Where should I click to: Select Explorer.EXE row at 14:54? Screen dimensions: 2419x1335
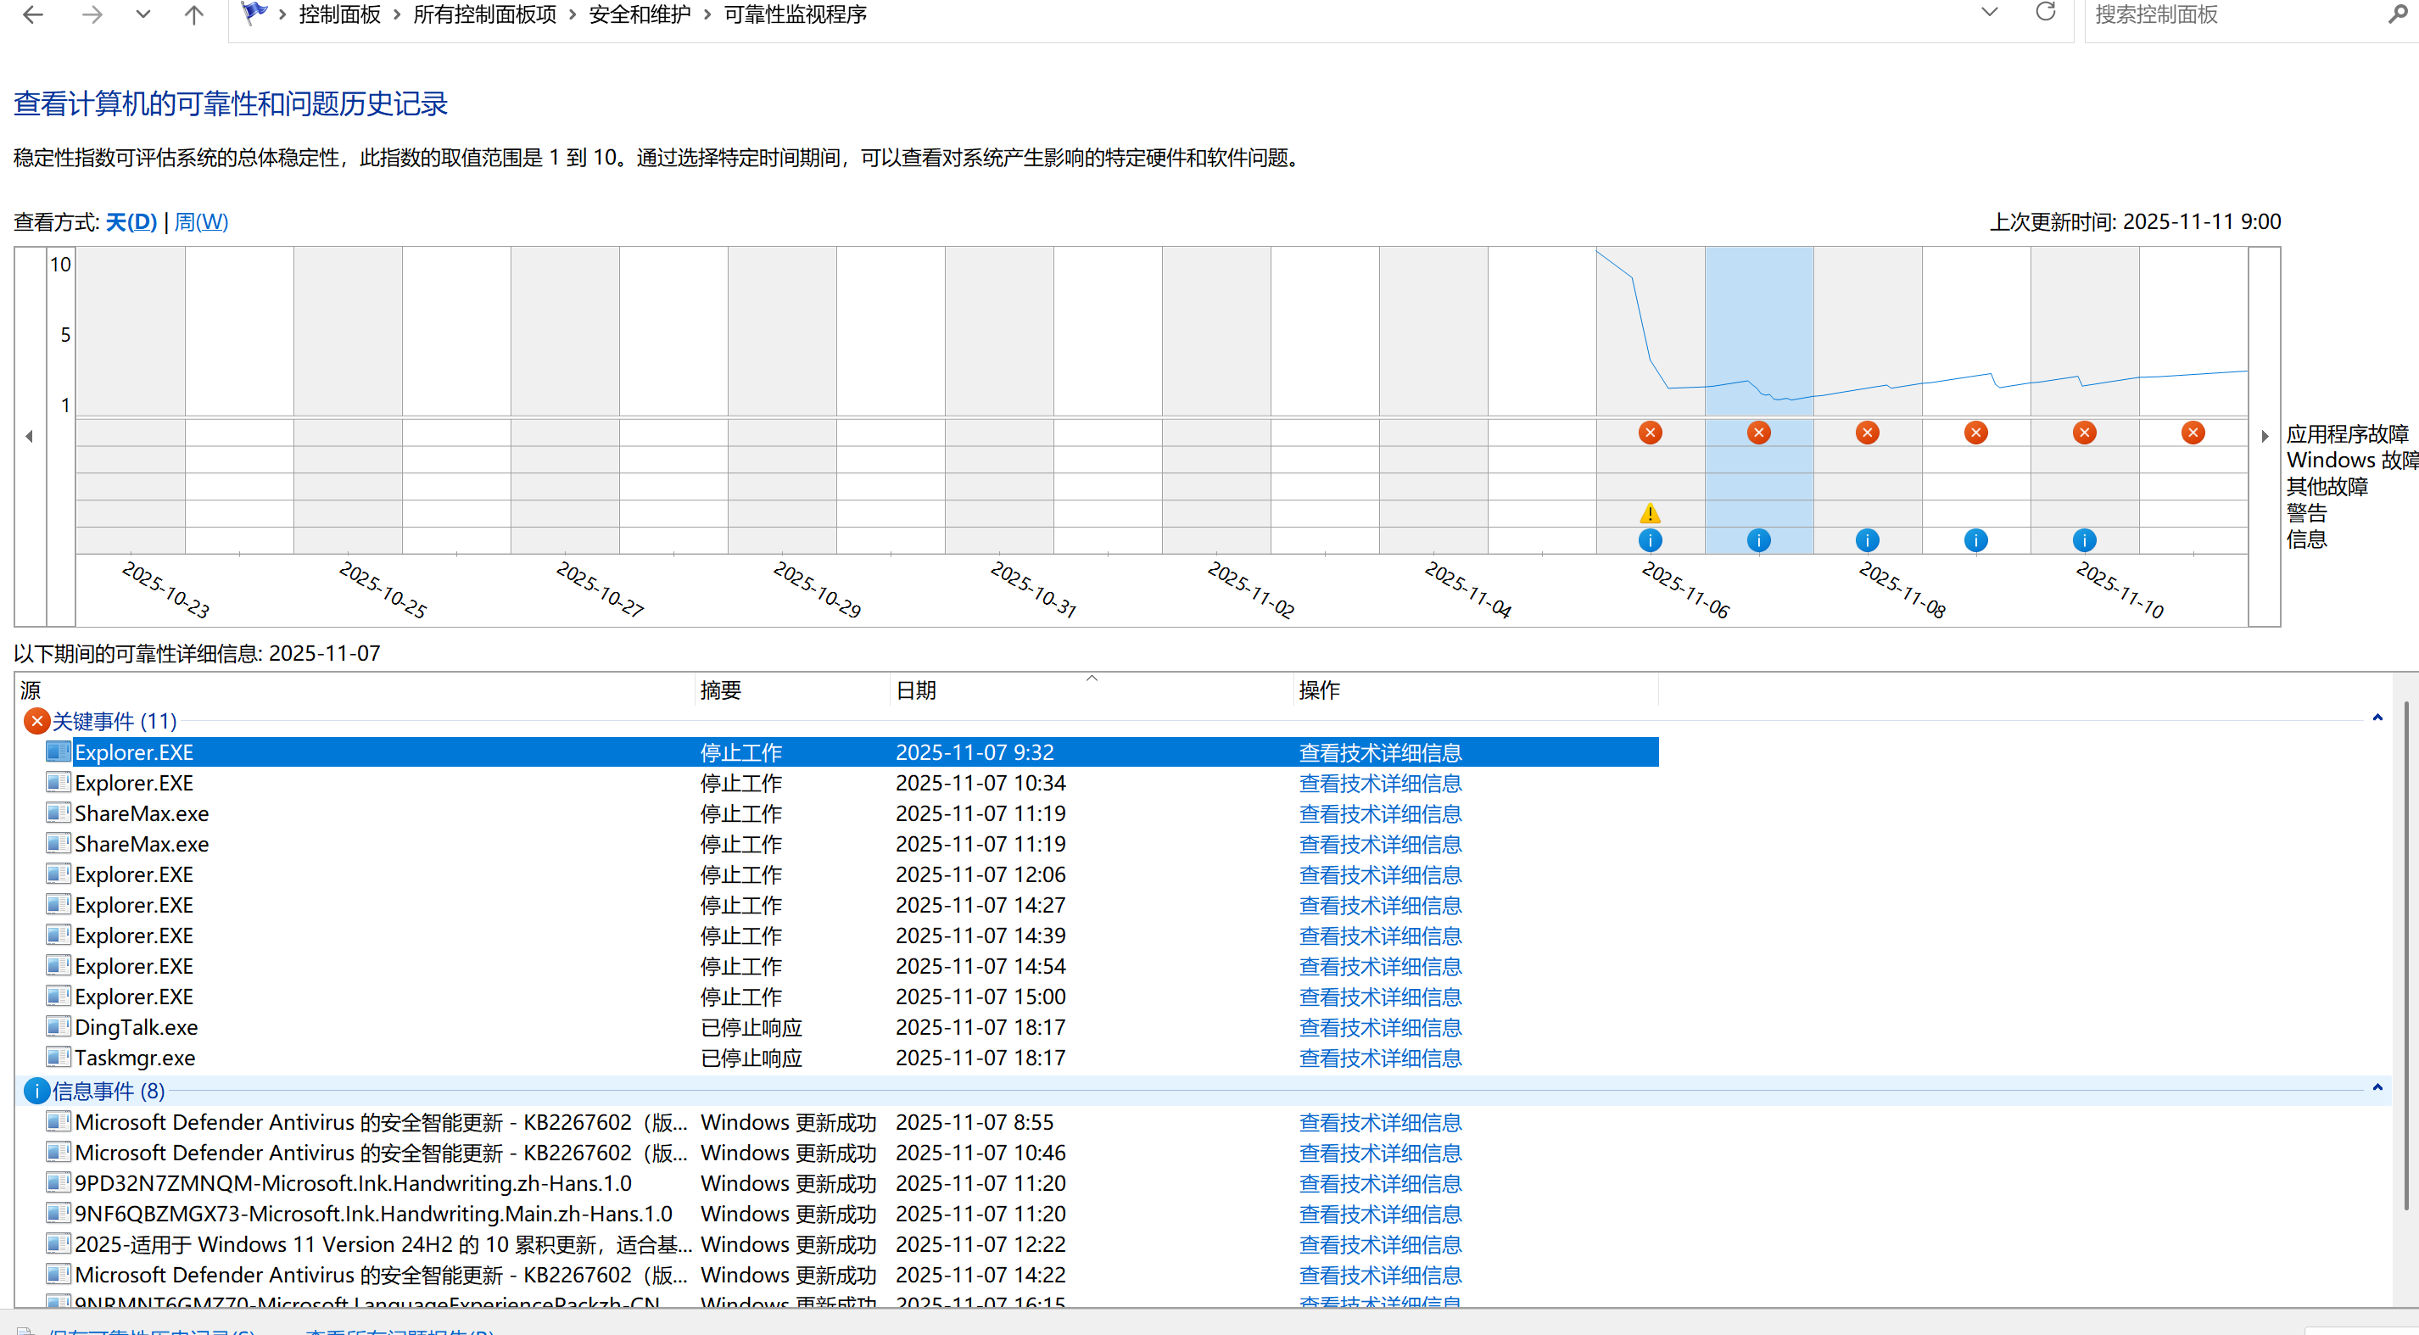coord(852,966)
